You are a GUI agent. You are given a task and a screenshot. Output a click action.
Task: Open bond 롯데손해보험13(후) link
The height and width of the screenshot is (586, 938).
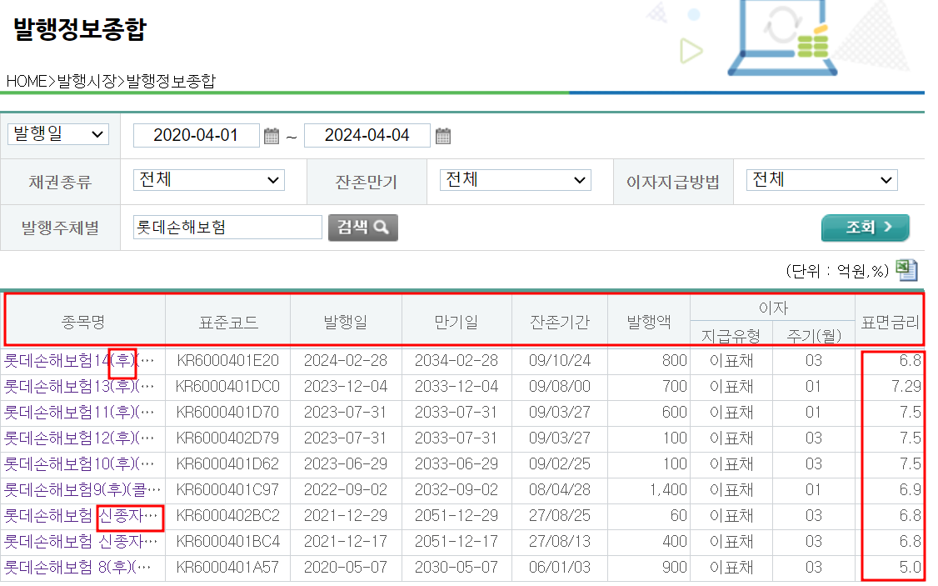pos(79,387)
